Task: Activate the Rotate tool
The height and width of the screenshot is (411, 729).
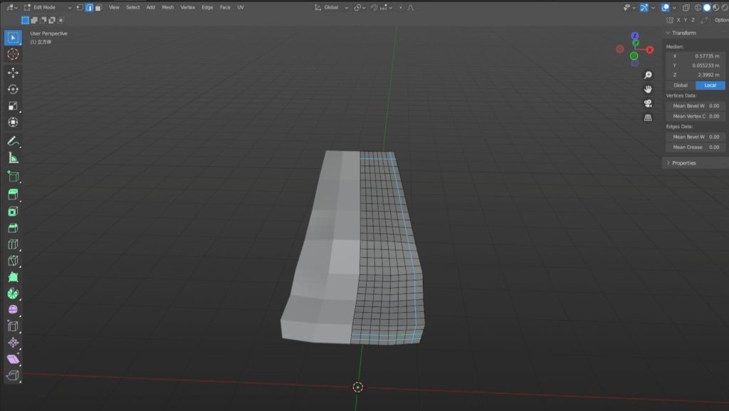Action: pyautogui.click(x=13, y=89)
